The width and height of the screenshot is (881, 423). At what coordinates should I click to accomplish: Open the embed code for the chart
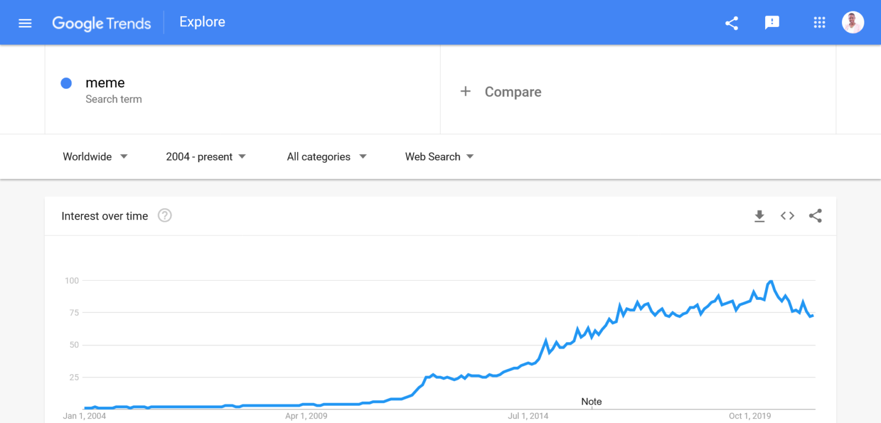787,216
